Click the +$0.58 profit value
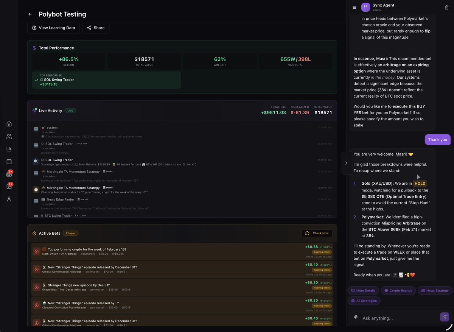This screenshot has width=454, height=332. 311,247
